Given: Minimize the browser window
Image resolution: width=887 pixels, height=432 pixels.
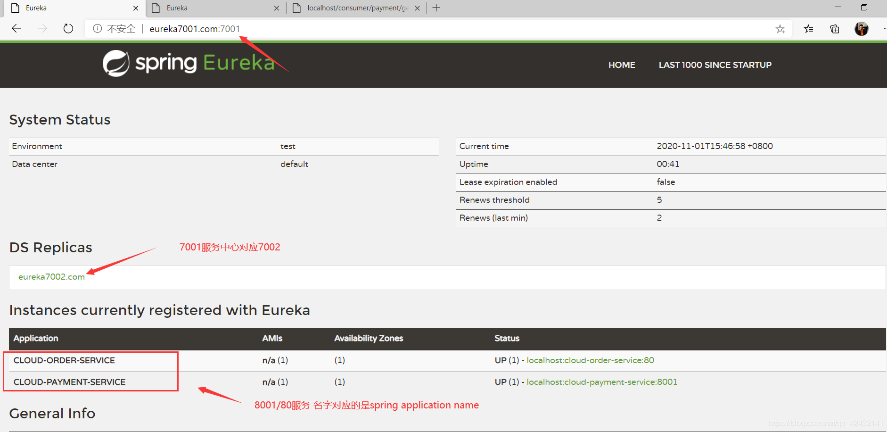Looking at the screenshot, I should click(x=838, y=7).
